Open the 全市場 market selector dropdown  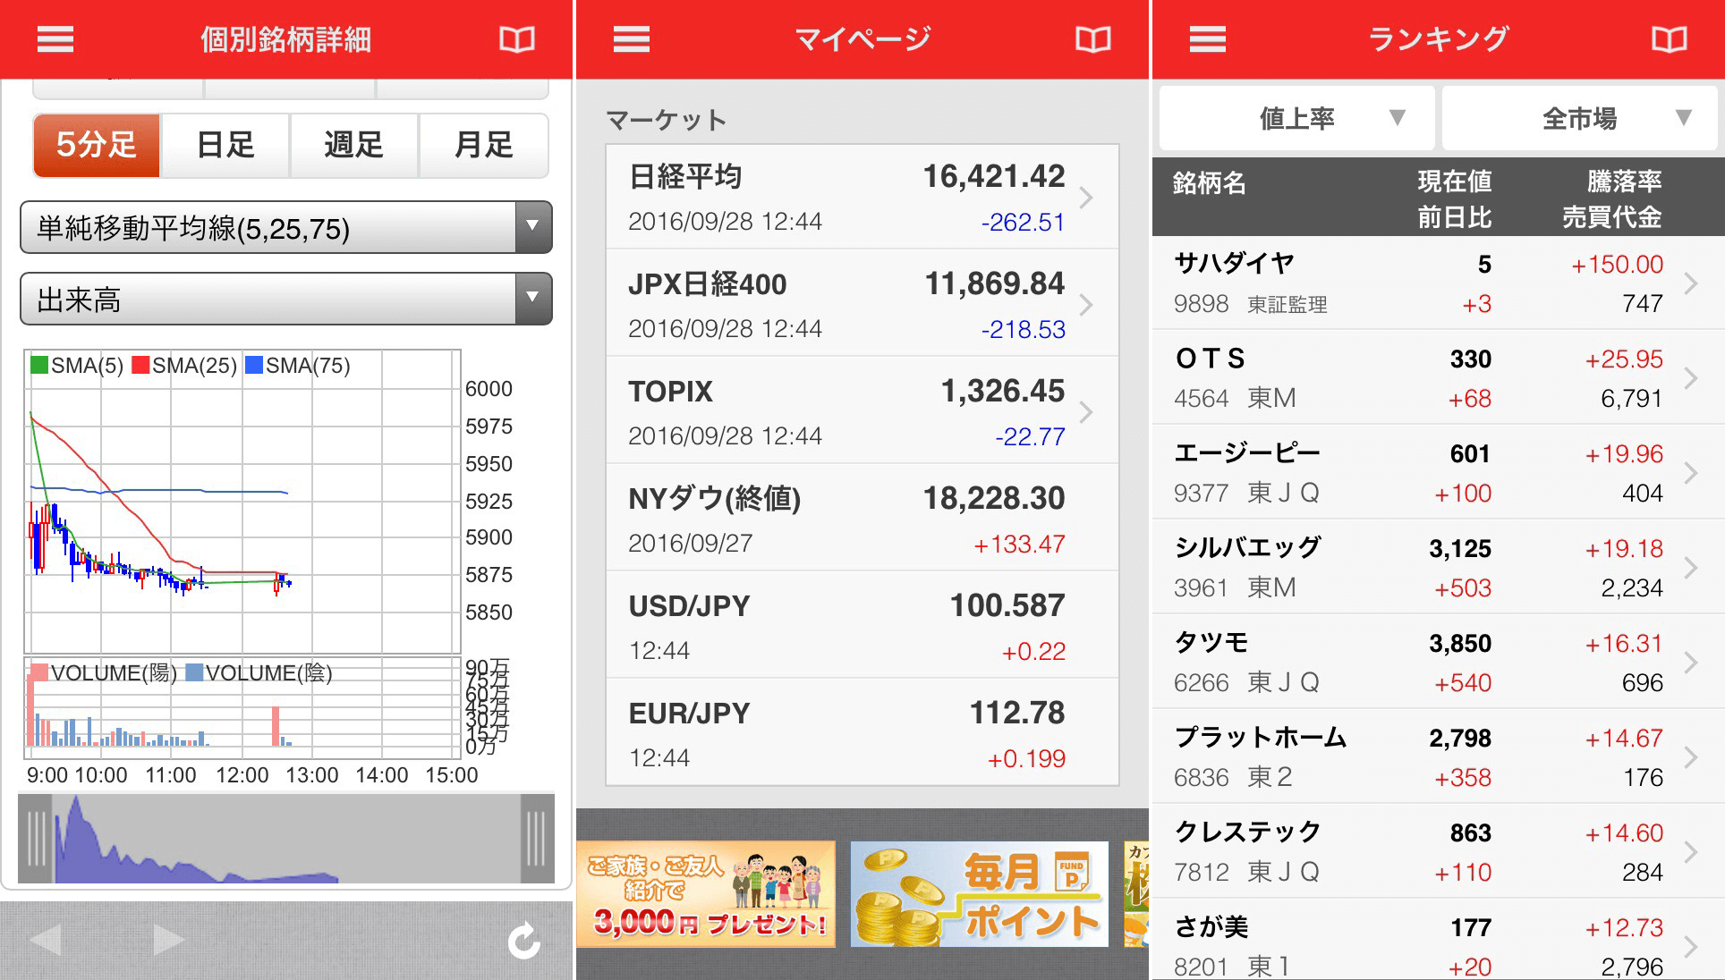(x=1579, y=117)
